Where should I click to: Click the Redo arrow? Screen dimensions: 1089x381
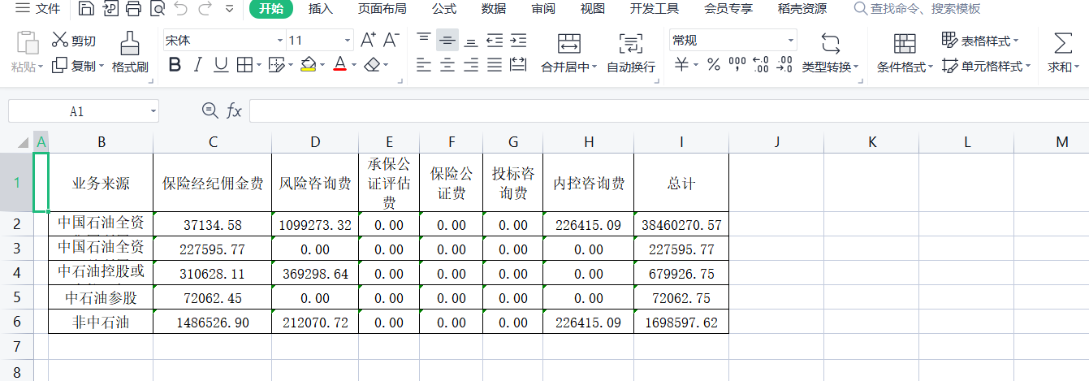point(205,9)
